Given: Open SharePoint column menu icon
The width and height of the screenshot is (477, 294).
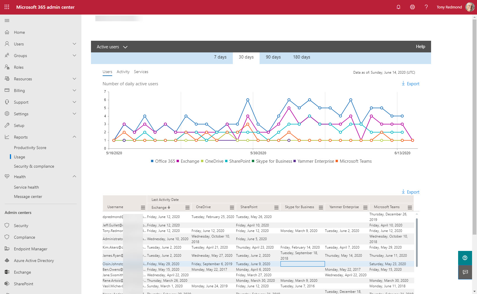Looking at the screenshot, I should coord(276,208).
